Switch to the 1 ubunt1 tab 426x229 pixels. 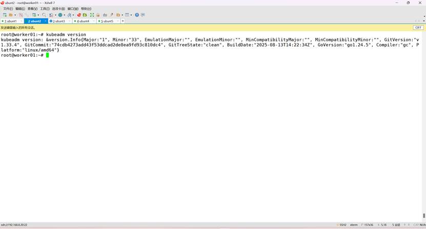(x=10, y=21)
